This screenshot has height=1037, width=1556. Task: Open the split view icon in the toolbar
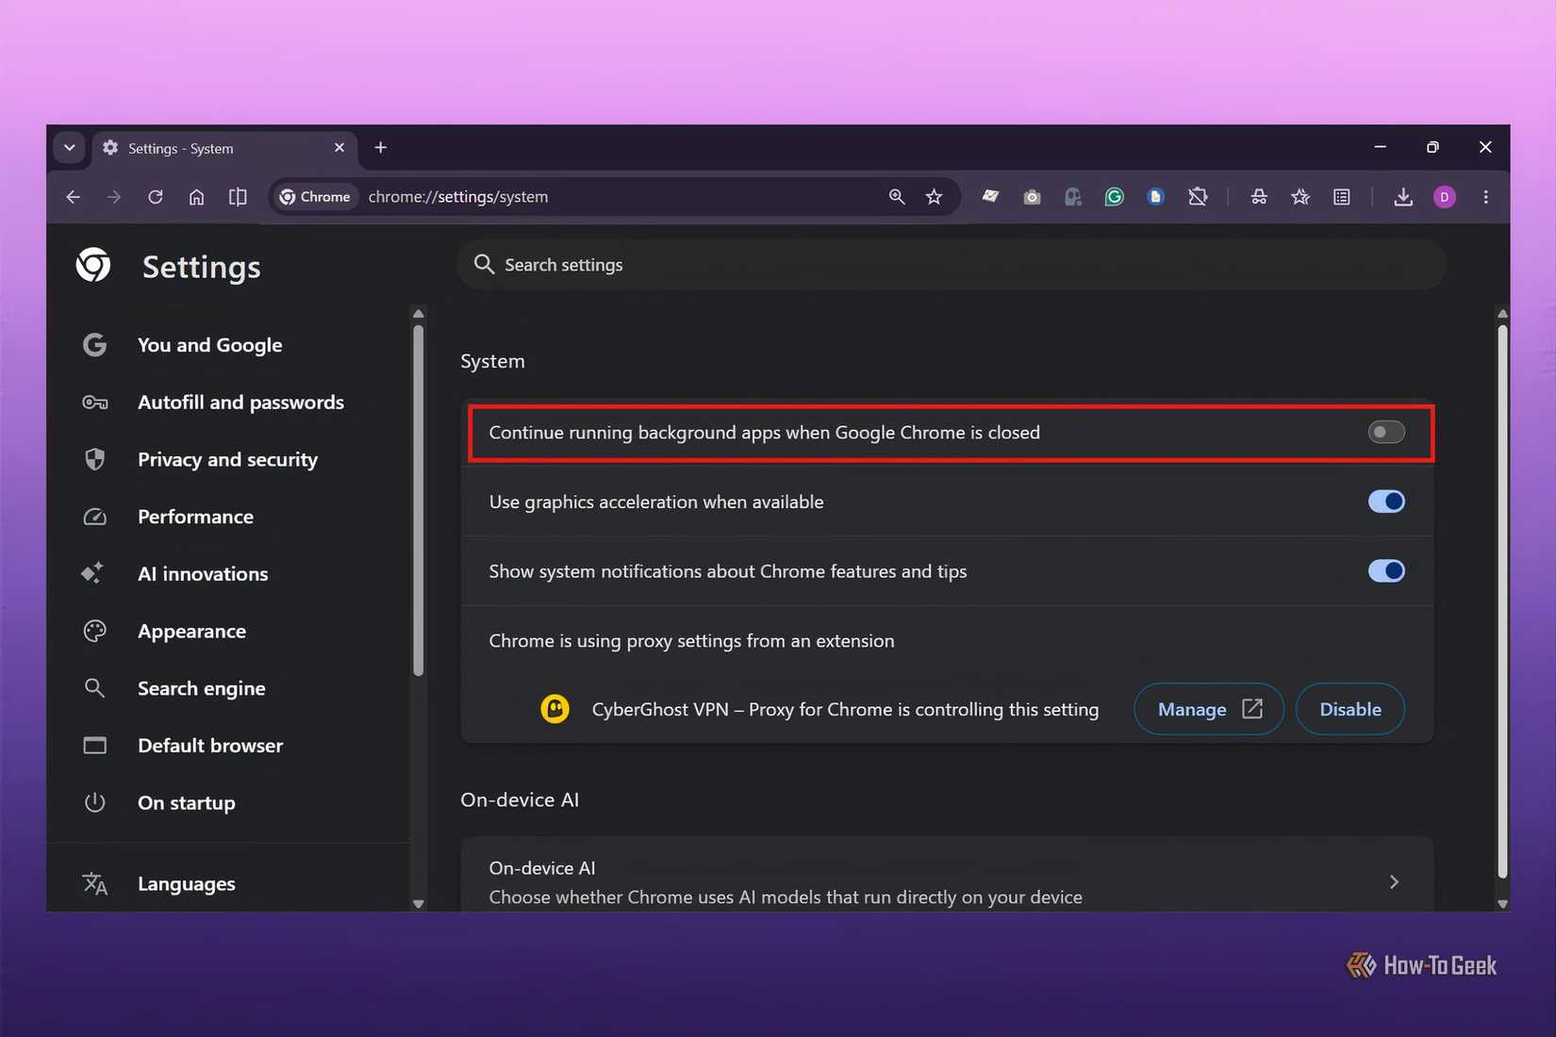tap(238, 197)
